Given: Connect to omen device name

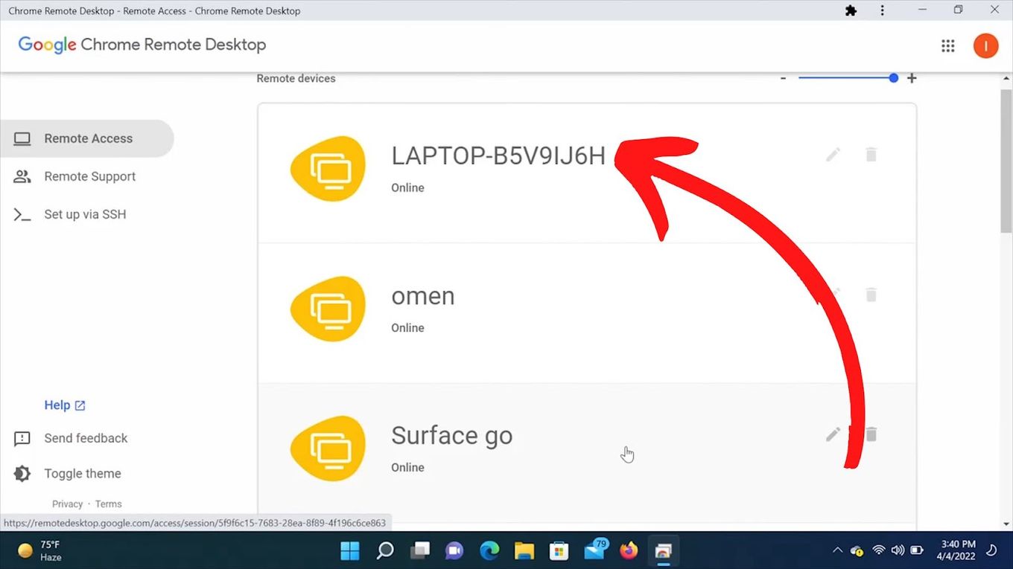Looking at the screenshot, I should pos(423,296).
